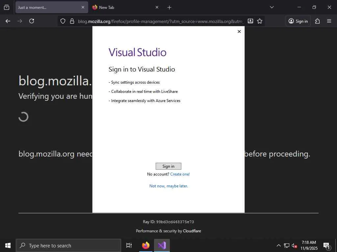The image size is (337, 252).
Task: Show hidden system tray icons
Action: [x=278, y=245]
